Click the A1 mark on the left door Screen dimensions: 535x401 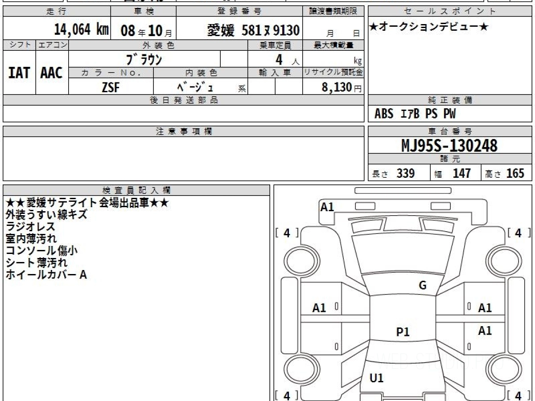point(319,308)
